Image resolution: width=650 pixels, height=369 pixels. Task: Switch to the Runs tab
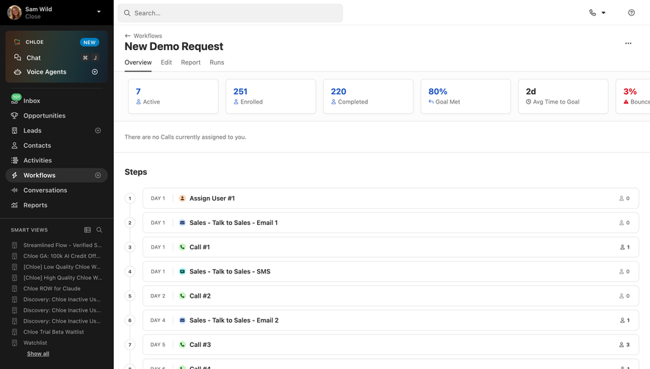(x=217, y=62)
